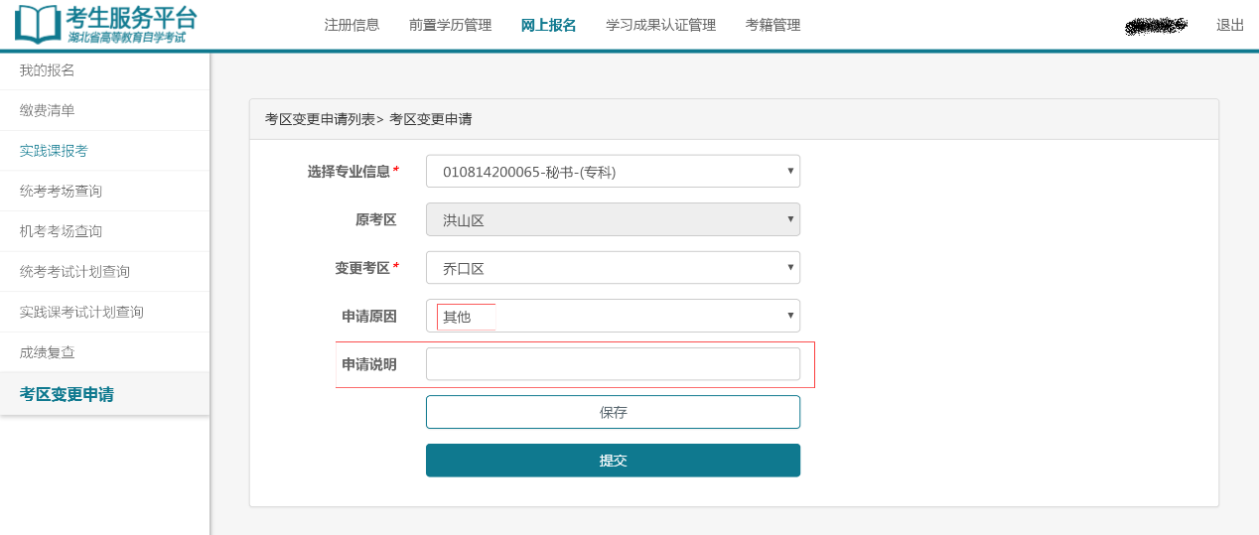Go to 前置学历管理 in top navigation
This screenshot has width=1259, height=535.
tap(450, 25)
